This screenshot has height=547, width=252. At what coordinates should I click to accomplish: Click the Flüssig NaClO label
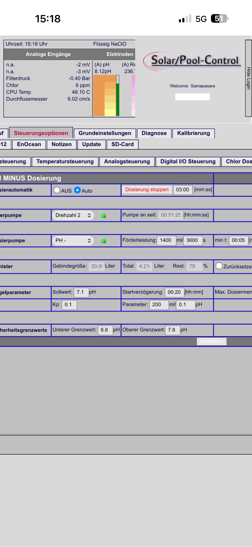[110, 44]
